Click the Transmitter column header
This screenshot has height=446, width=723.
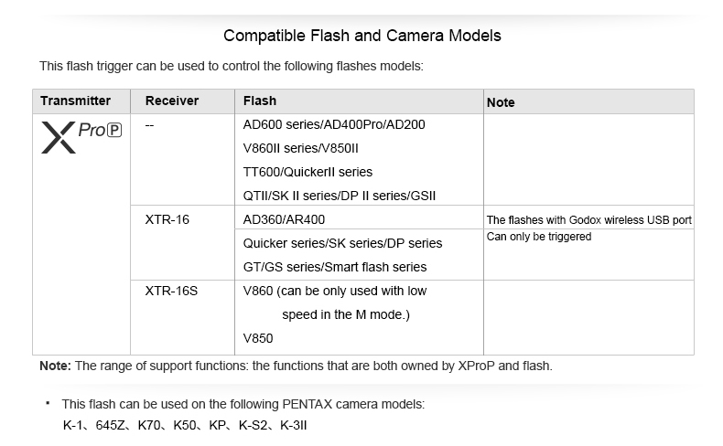coord(75,101)
